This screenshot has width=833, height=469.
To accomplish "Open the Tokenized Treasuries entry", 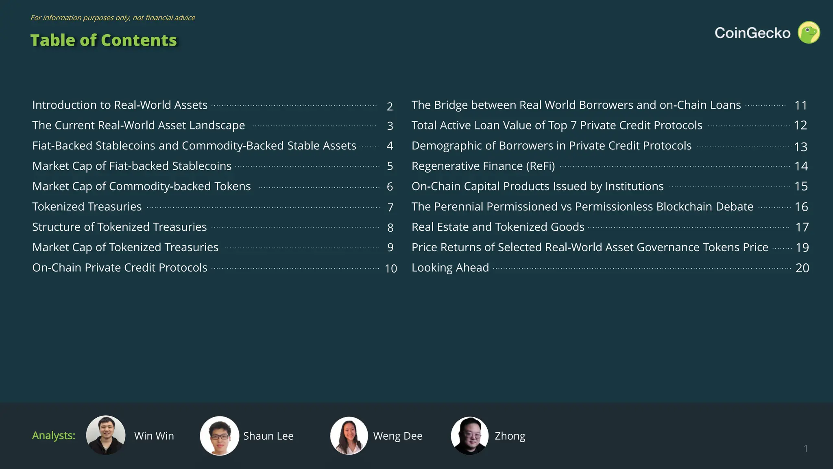I will coord(87,207).
